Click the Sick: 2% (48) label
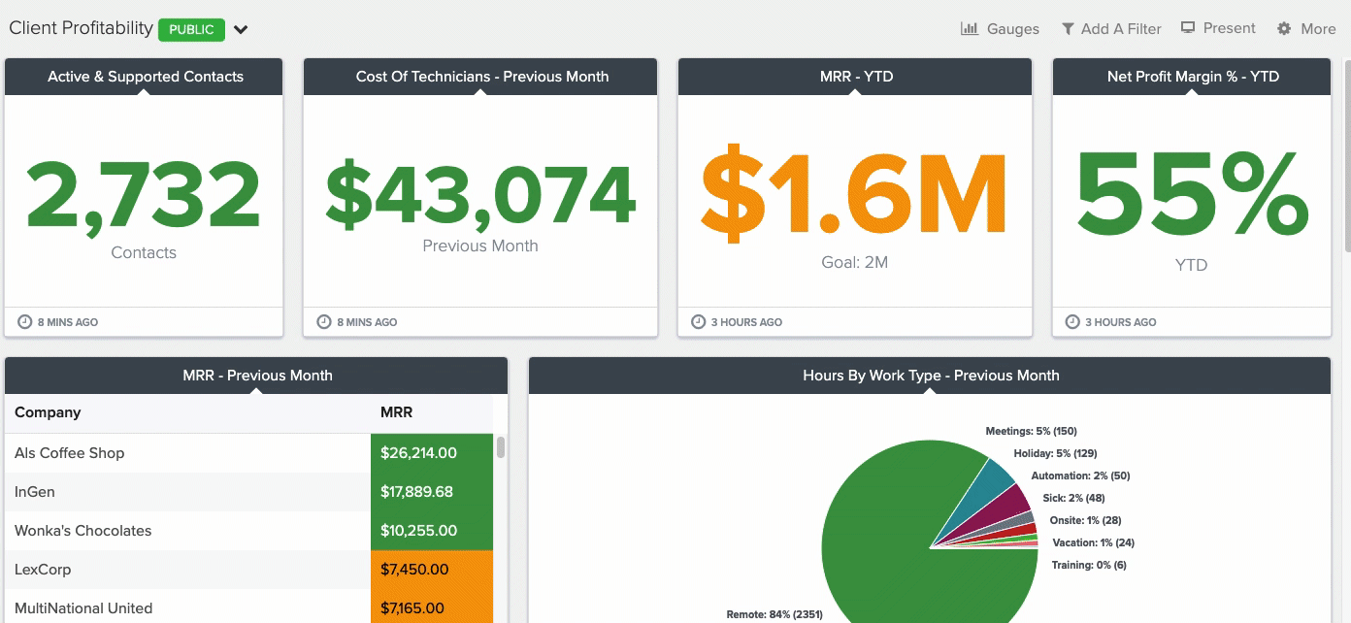 (1073, 498)
